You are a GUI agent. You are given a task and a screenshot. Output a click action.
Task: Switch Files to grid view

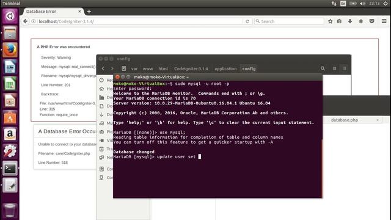(x=345, y=68)
